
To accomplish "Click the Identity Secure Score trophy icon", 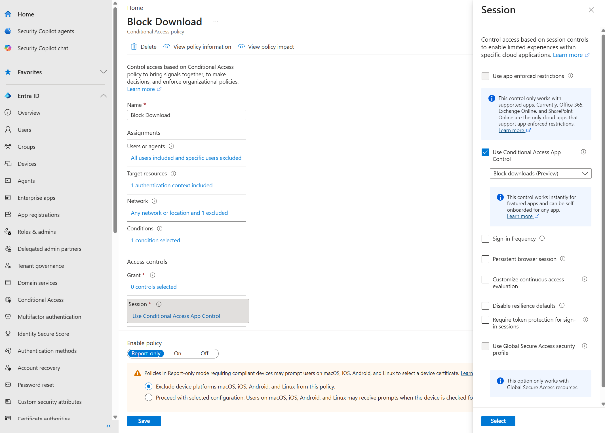I will click(8, 334).
